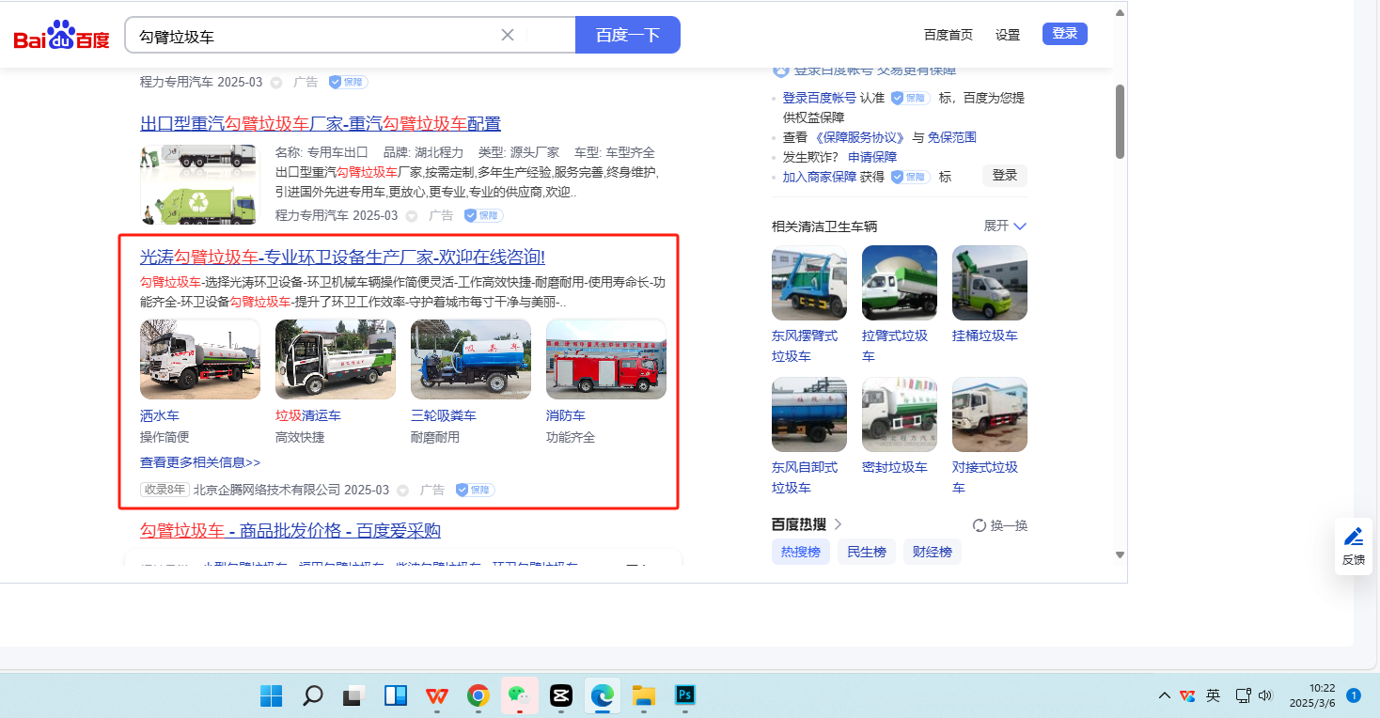Image resolution: width=1380 pixels, height=718 pixels.
Task: Launch Photoshop from the taskbar
Action: click(685, 695)
